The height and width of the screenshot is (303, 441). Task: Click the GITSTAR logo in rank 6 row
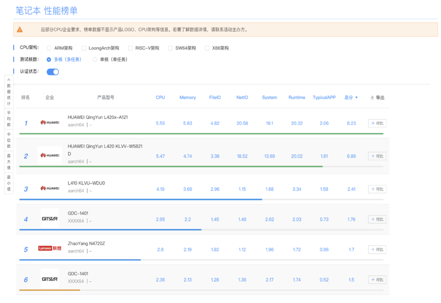click(49, 279)
